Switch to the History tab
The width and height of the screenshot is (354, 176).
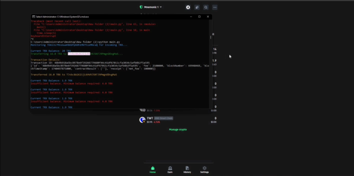187,170
